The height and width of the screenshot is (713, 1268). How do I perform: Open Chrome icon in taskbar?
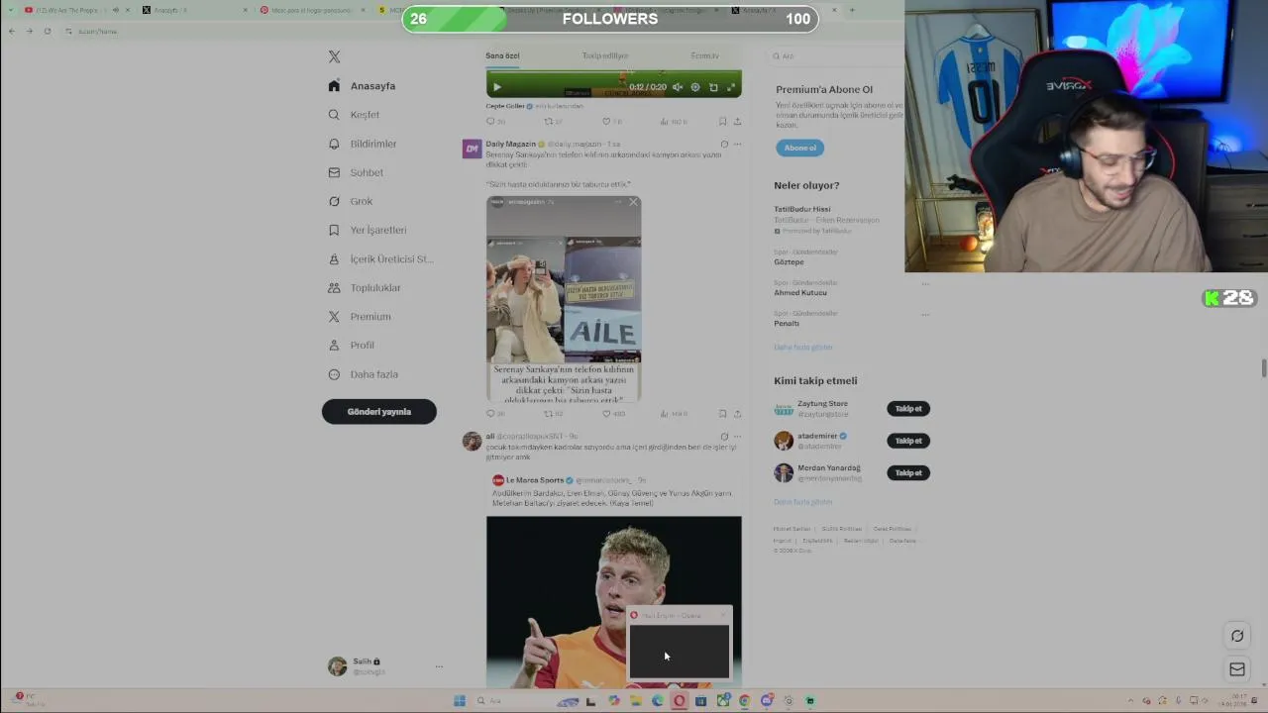745,701
